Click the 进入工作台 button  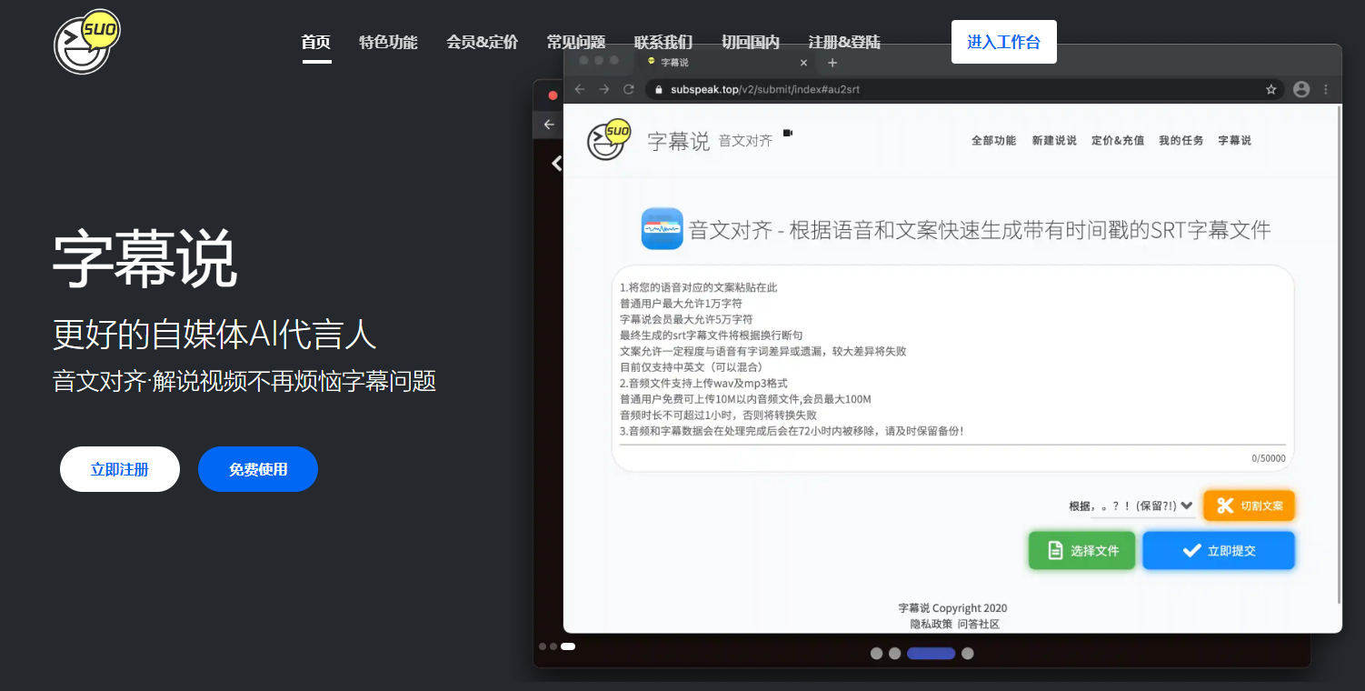pyautogui.click(x=1003, y=42)
